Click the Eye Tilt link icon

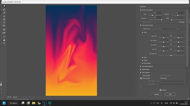[x=171, y=49]
